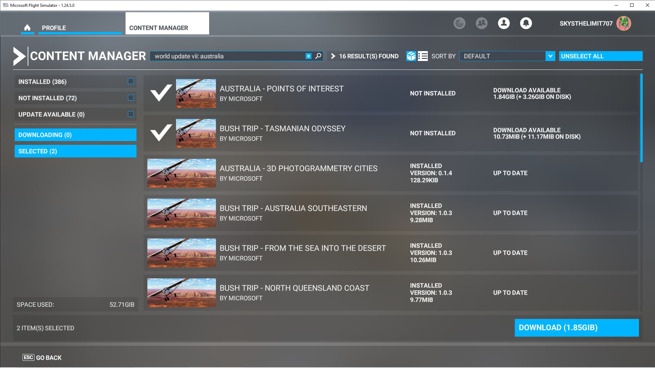Clear the search field with X icon

(308, 56)
